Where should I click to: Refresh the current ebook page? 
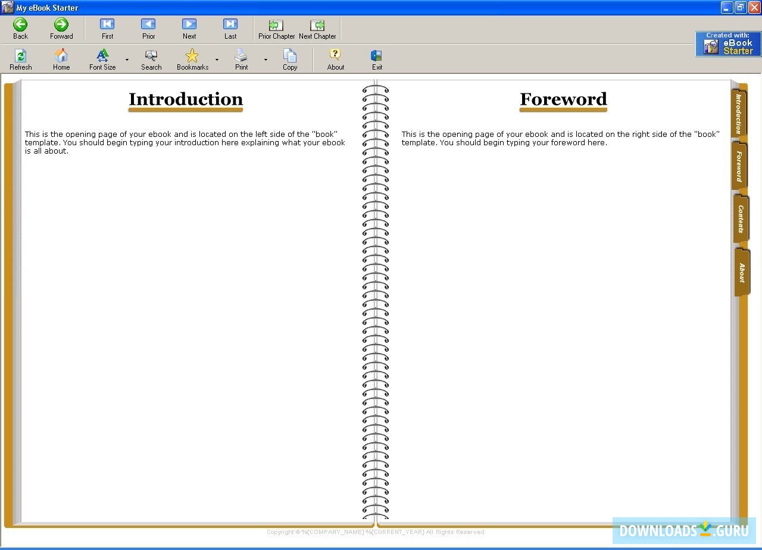click(x=20, y=60)
